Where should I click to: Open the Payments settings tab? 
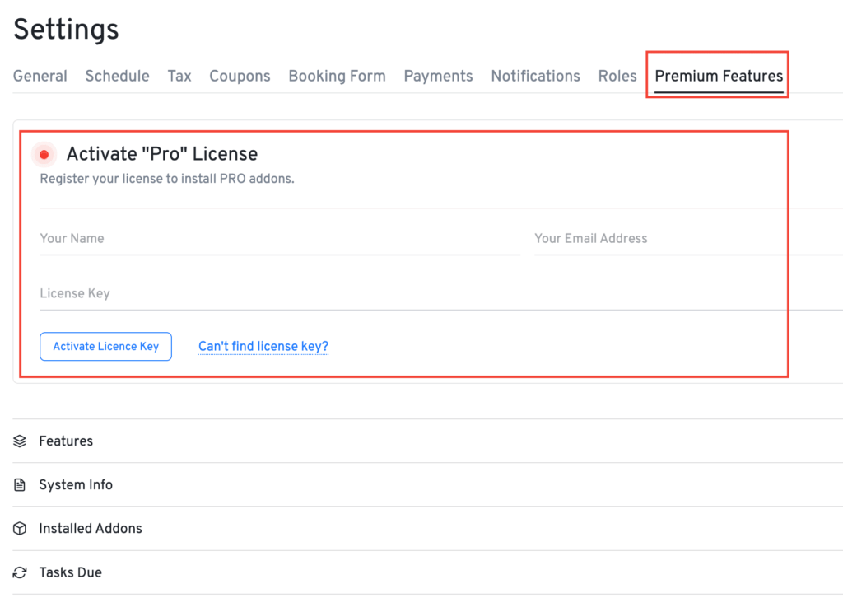pos(438,75)
